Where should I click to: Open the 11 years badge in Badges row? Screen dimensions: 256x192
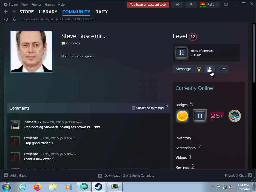[x=200, y=116]
